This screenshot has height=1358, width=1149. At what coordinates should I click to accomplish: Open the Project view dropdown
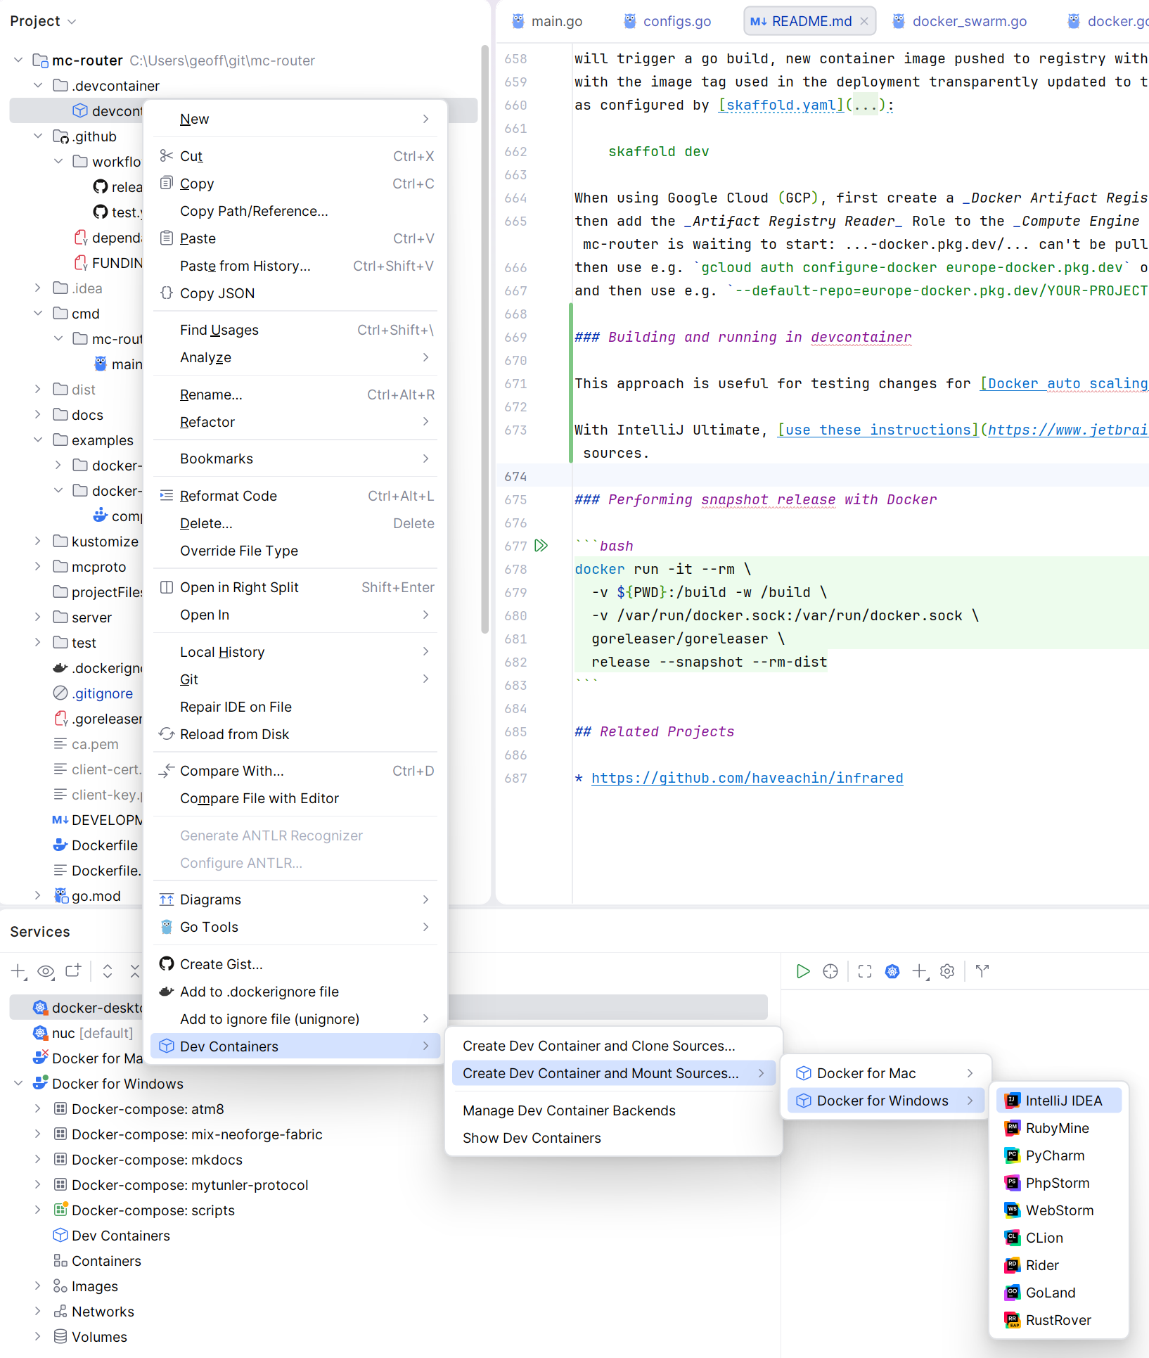click(43, 21)
